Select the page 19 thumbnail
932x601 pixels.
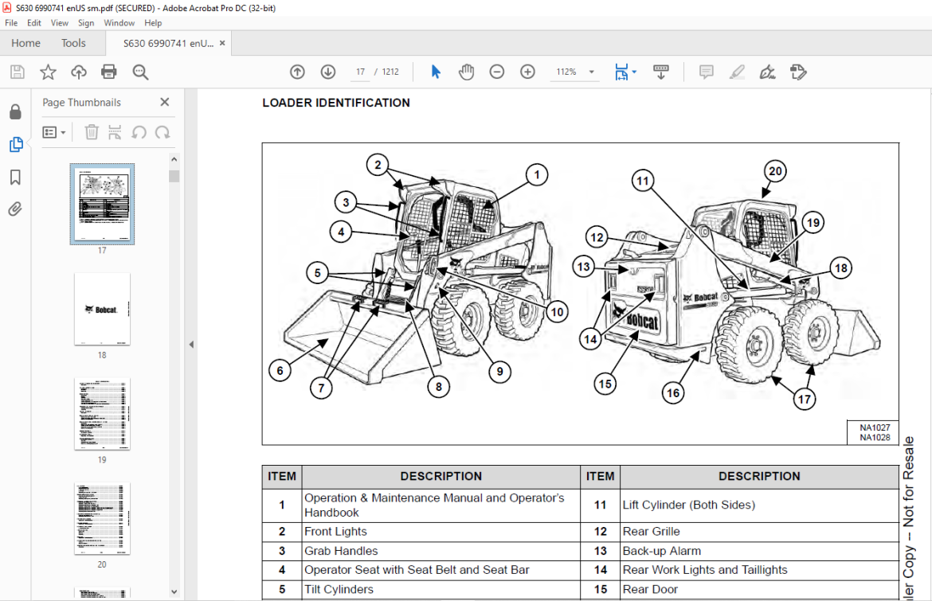tap(102, 414)
